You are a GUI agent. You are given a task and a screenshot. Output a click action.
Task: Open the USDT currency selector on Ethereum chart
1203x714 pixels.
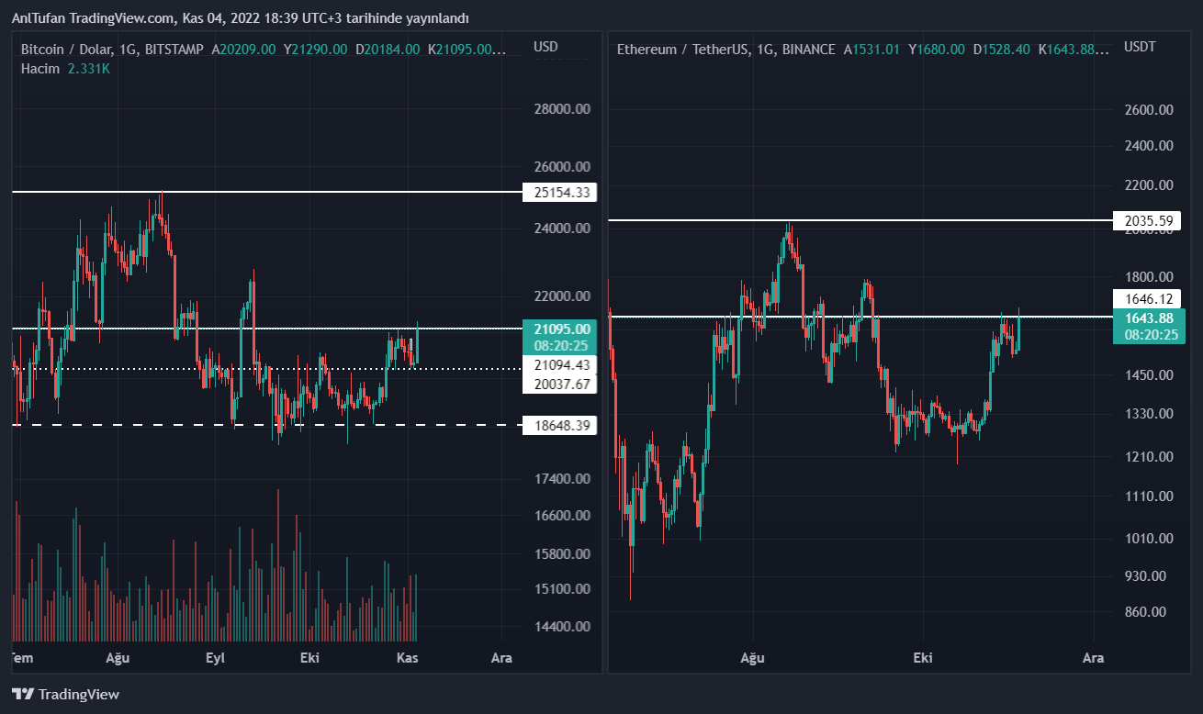pos(1141,47)
